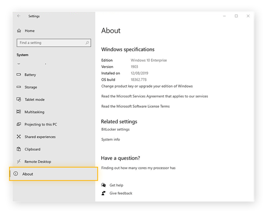Select the About menu entry
The height and width of the screenshot is (214, 266).
[x=54, y=174]
